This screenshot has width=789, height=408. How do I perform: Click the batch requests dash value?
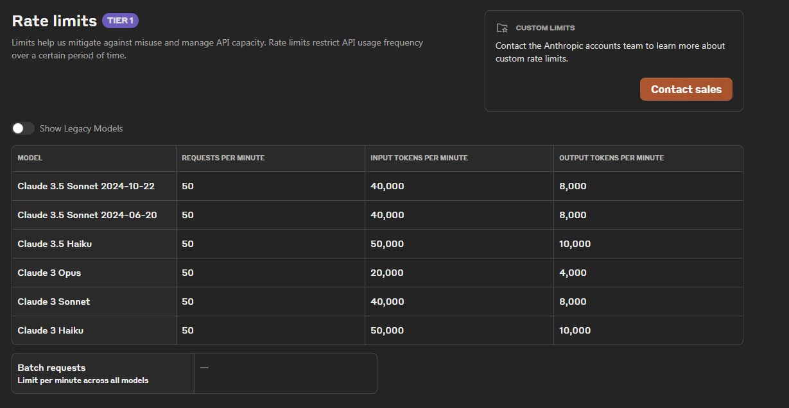point(204,368)
